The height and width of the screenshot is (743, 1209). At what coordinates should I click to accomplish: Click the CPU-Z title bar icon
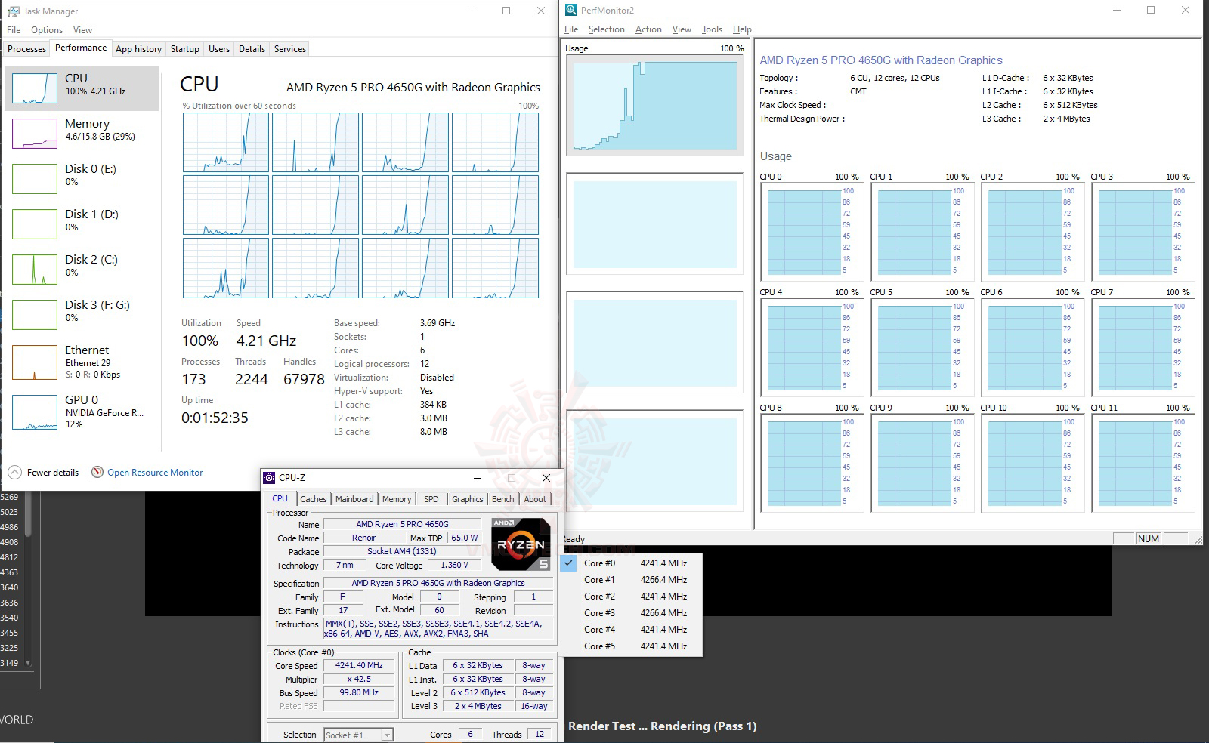click(x=269, y=478)
